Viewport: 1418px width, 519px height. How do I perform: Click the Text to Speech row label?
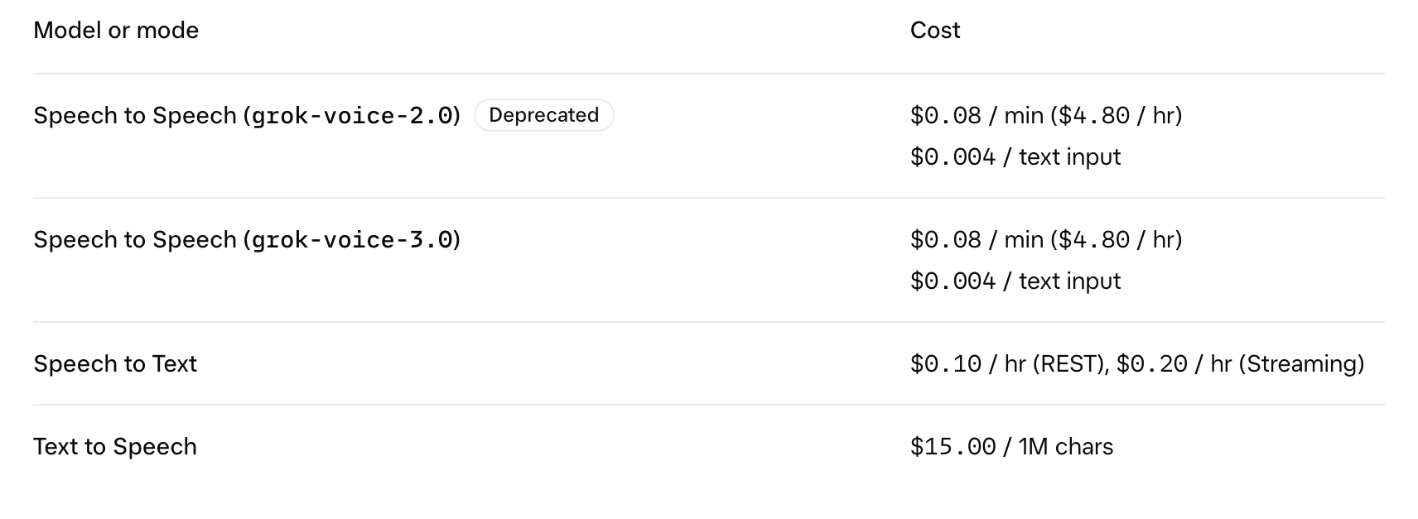pyautogui.click(x=115, y=446)
